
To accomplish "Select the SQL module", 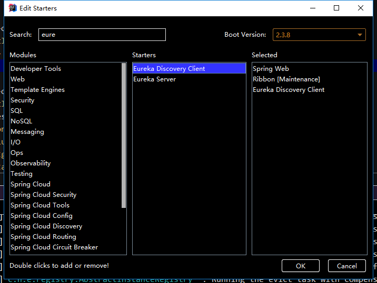I will pyautogui.click(x=17, y=111).
